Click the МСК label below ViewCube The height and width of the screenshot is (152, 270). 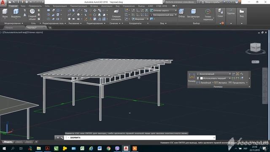[255, 62]
